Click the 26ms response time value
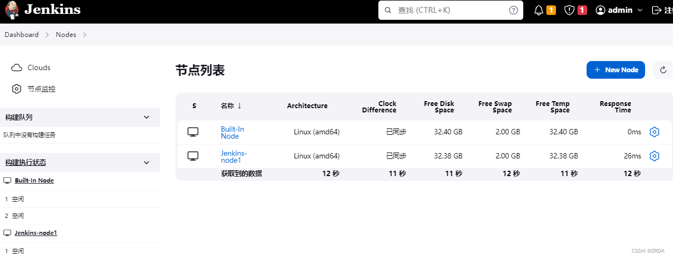The height and width of the screenshot is (258, 673). point(632,156)
